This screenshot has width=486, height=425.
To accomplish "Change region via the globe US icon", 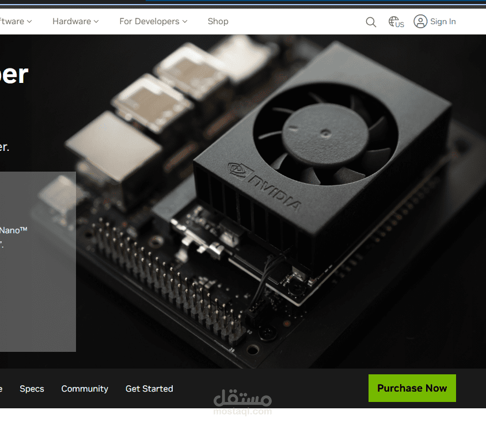I will click(396, 22).
